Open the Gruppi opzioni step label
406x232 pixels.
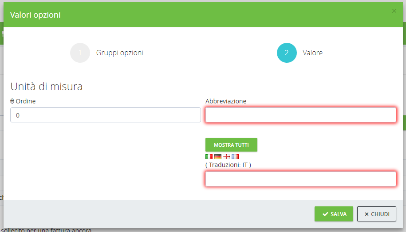coord(120,53)
